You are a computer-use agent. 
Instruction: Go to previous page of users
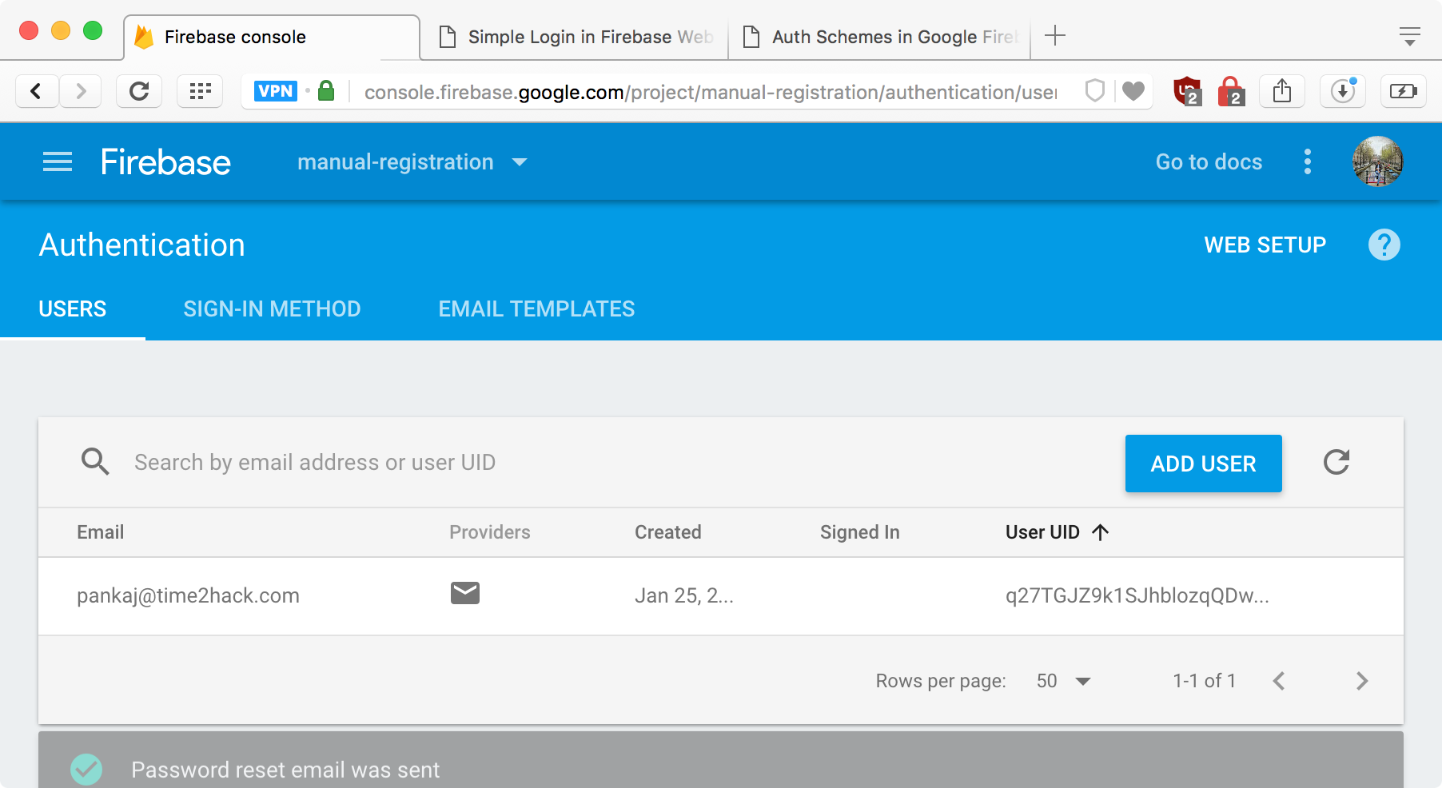pos(1279,681)
